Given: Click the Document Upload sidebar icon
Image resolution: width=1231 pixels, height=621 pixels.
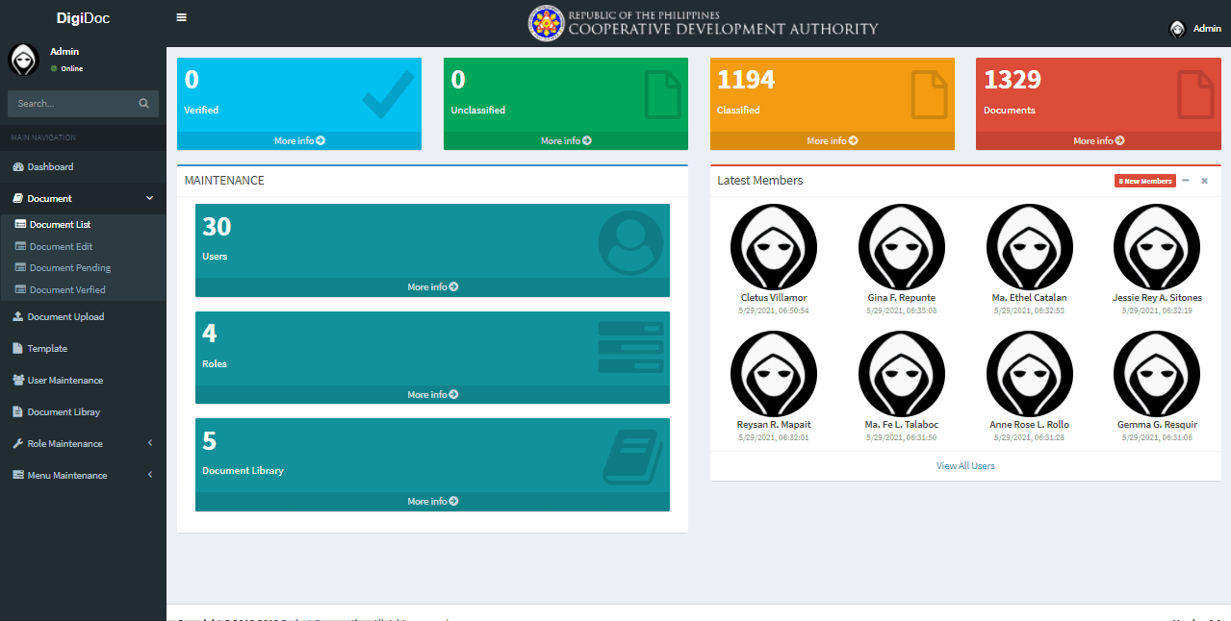Looking at the screenshot, I should coord(18,316).
